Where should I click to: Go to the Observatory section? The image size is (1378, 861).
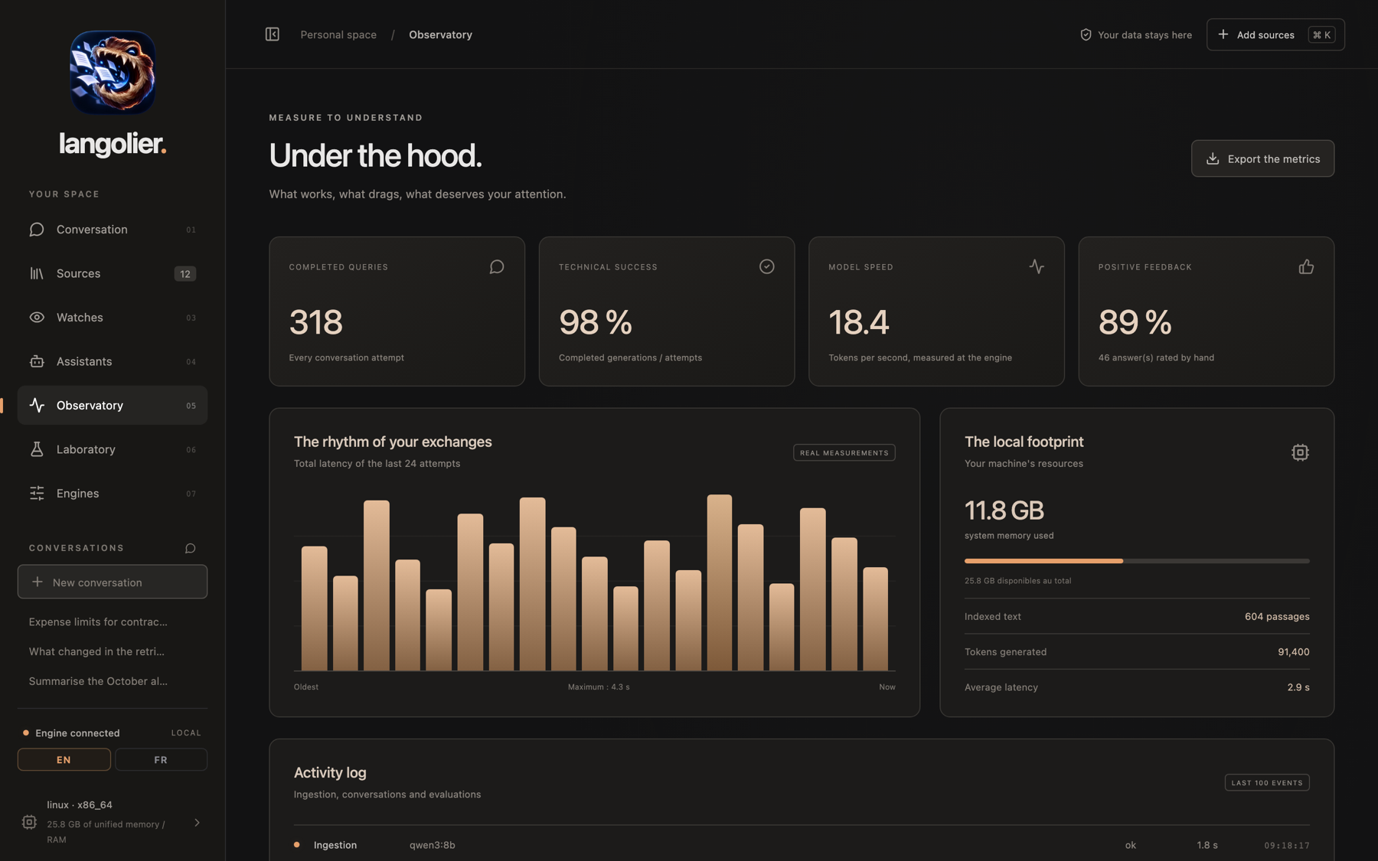pos(113,406)
